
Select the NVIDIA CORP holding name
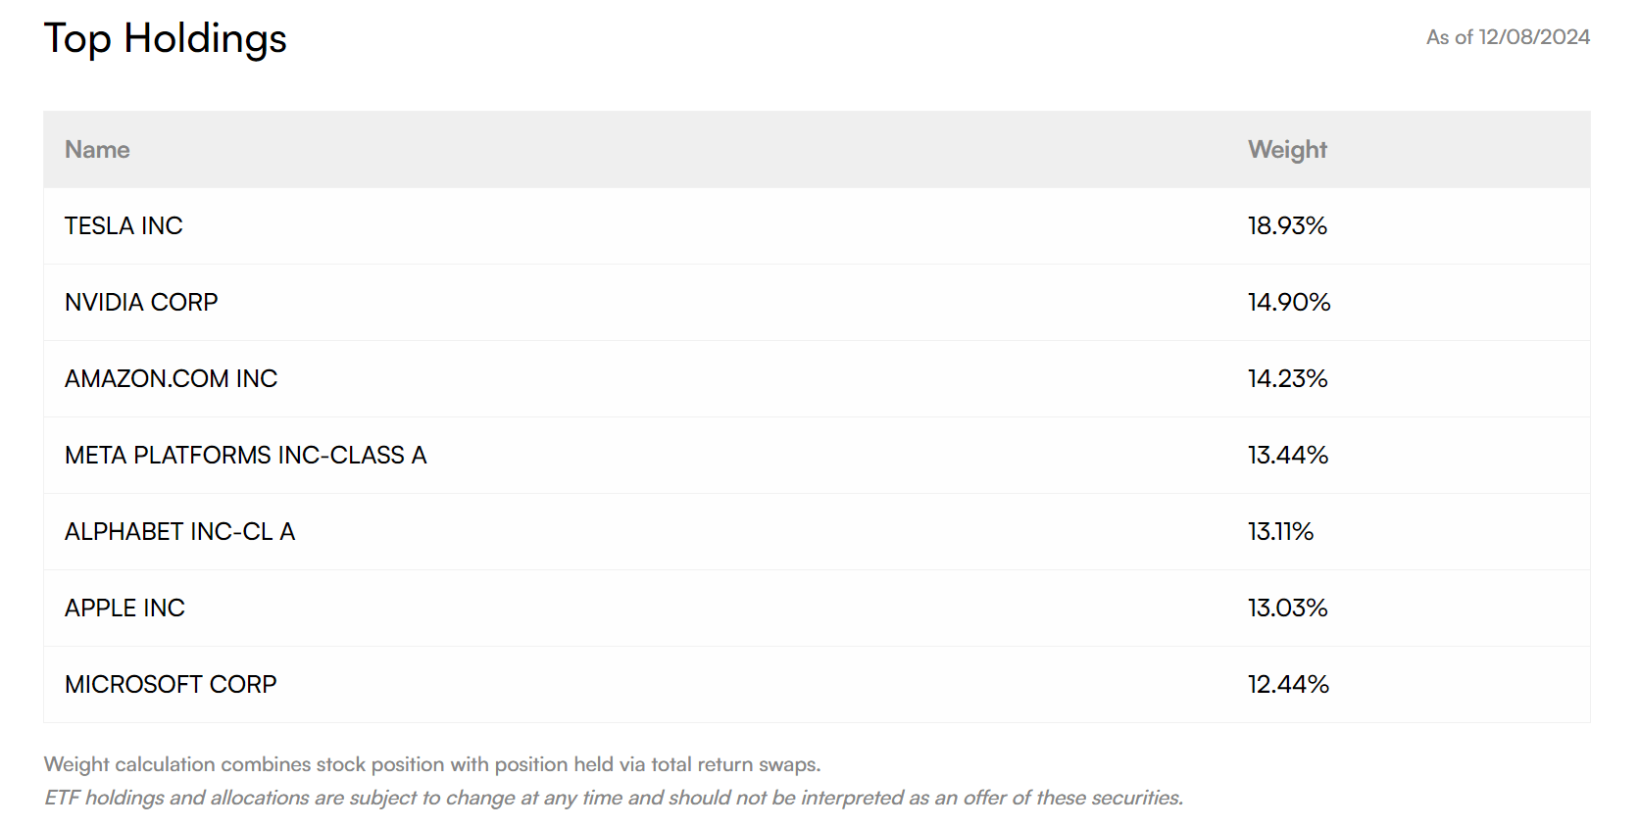141,303
